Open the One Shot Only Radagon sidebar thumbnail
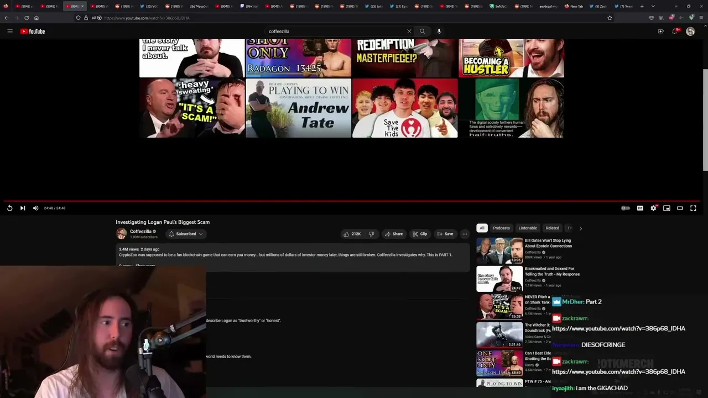Image resolution: width=708 pixels, height=398 pixels. coord(499,363)
